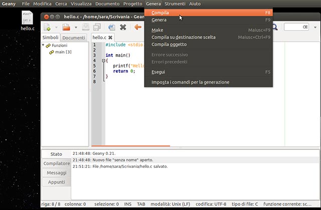The image size is (321, 210).
Task: Select Compila from the Genera menu
Action: (x=160, y=13)
